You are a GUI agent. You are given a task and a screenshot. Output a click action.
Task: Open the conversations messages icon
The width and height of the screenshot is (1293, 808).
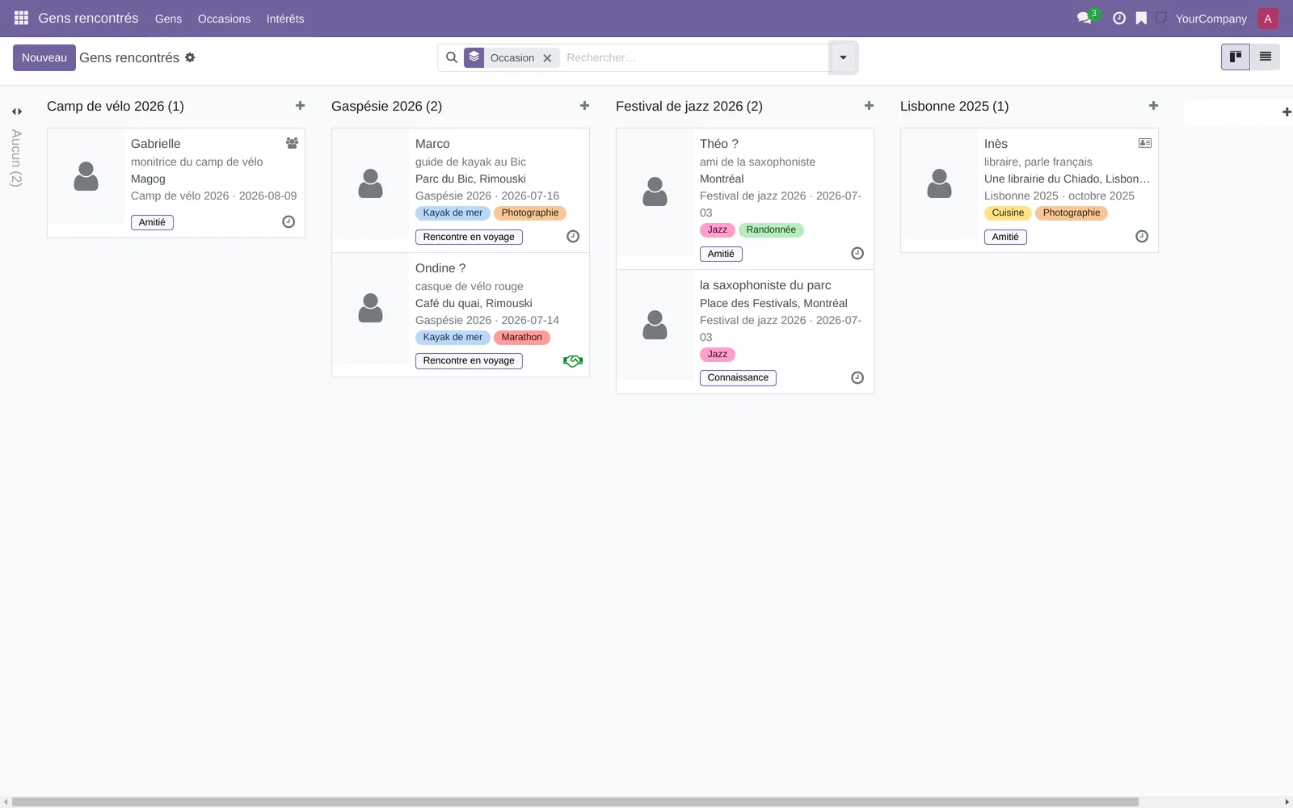(1085, 18)
